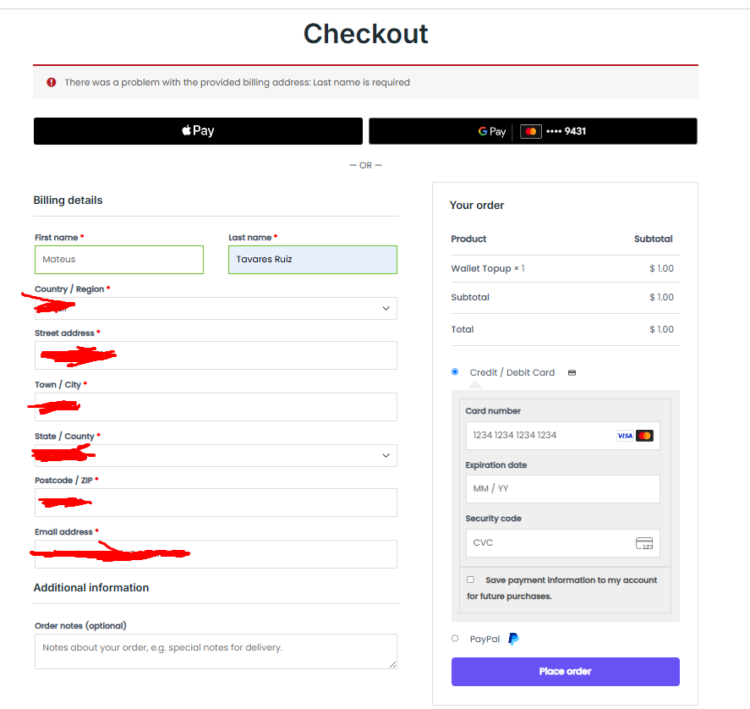The width and height of the screenshot is (750, 709).
Task: Select the Credit / Debit Card radio option
Action: point(455,372)
